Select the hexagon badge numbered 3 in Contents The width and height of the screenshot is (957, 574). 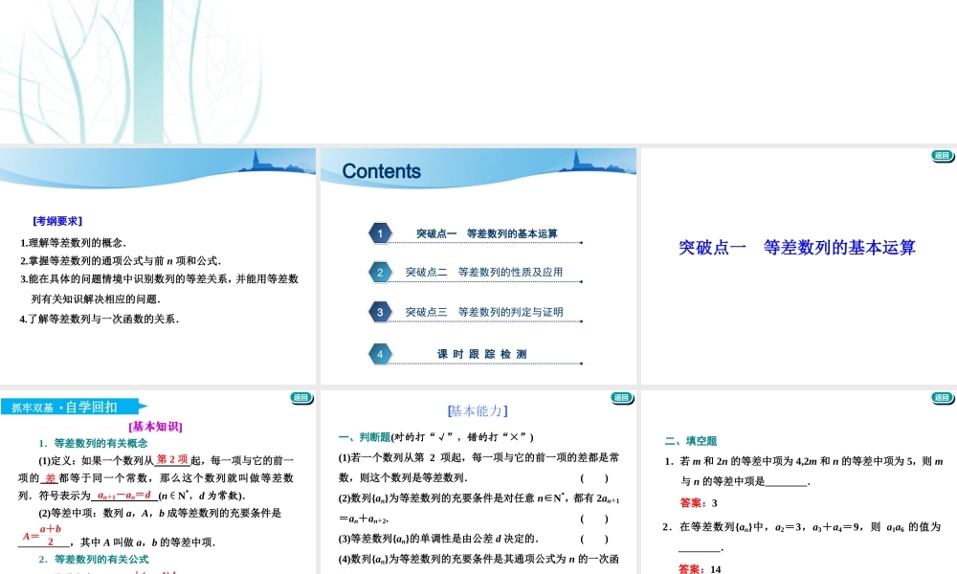pos(380,312)
